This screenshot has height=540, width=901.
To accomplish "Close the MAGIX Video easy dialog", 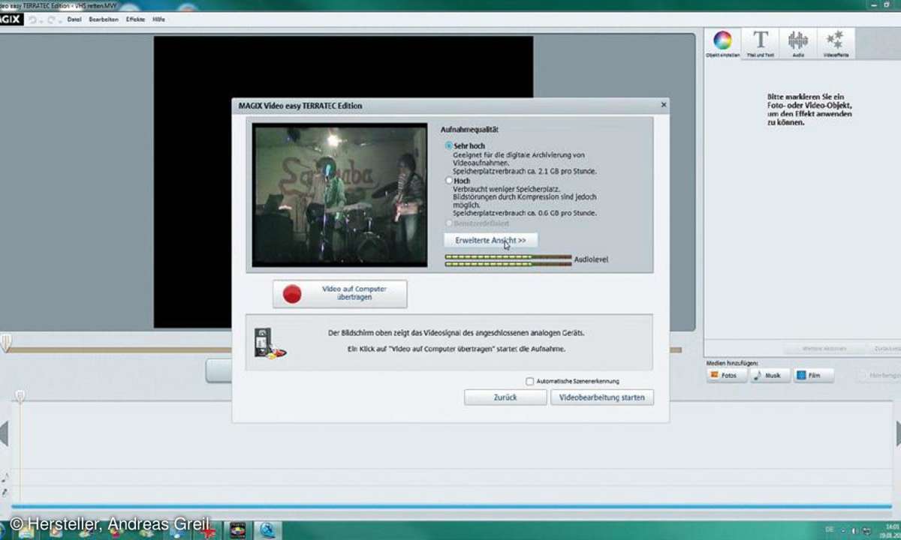I will (x=663, y=105).
